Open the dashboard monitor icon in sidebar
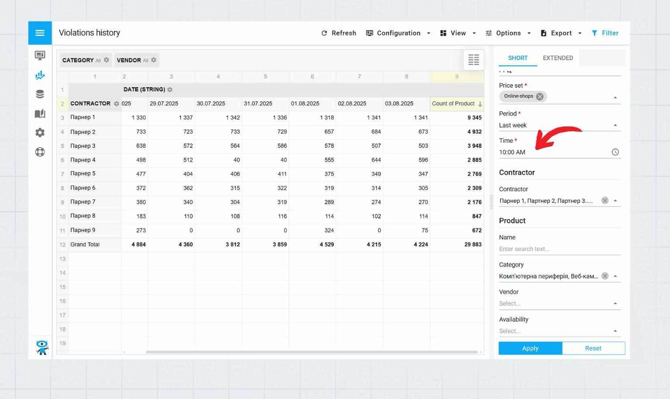This screenshot has width=670, height=399. tap(40, 55)
